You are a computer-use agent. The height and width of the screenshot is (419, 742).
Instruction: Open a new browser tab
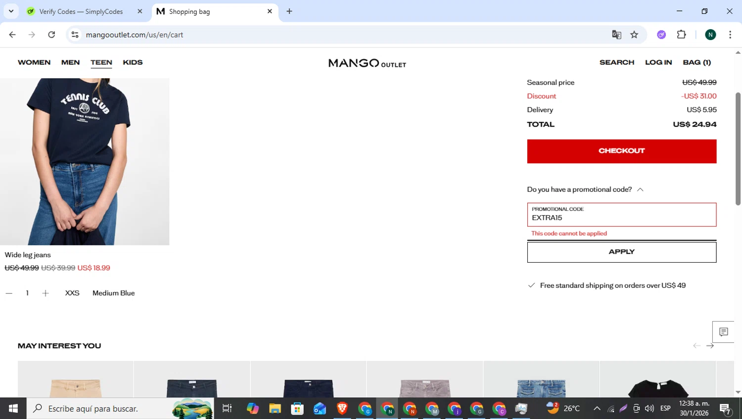[x=289, y=11]
